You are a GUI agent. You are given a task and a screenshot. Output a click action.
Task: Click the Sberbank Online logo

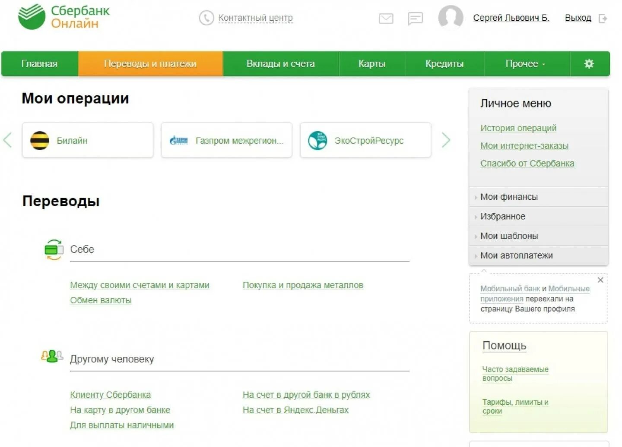point(64,17)
